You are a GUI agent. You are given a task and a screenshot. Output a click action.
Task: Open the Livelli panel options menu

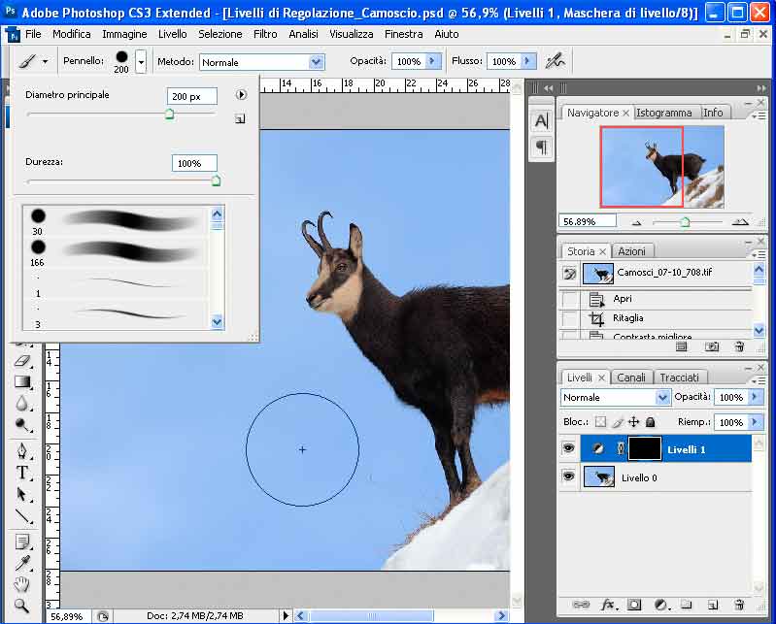click(x=759, y=380)
